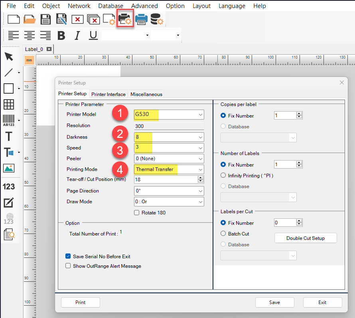Select the Barcode tool in sidebar
The height and width of the screenshot is (318, 355).
(9, 120)
